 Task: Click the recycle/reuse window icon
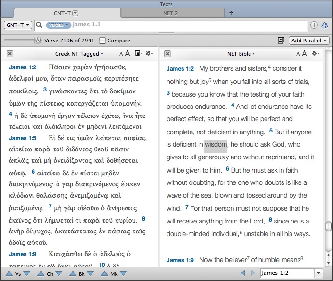tap(325, 25)
